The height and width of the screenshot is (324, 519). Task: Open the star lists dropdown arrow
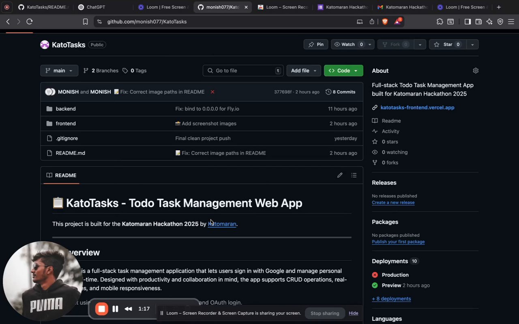tap(472, 45)
